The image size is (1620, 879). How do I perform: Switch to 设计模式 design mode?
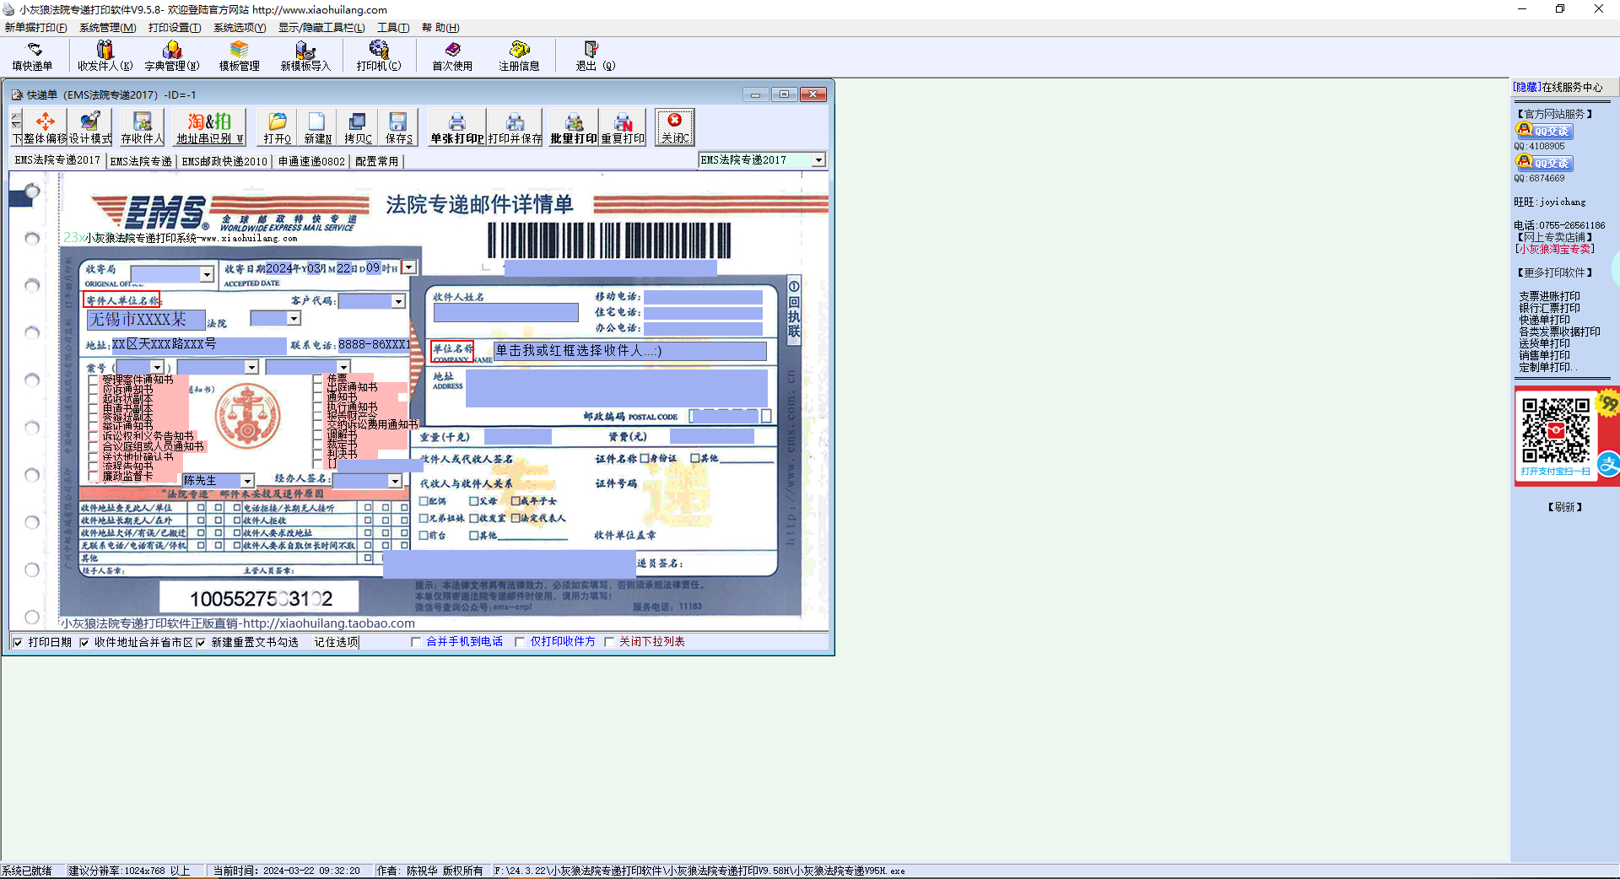pos(90,127)
